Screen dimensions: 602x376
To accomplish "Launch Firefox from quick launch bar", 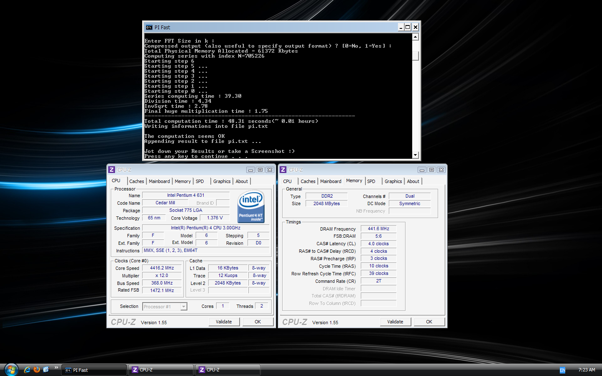I will click(x=37, y=370).
